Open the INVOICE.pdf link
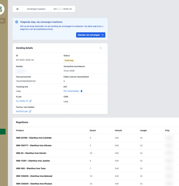This screenshot has height=186, width=179. click(x=22, y=111)
